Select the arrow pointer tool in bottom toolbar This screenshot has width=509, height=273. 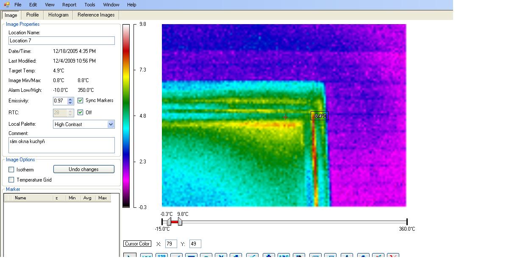[130, 255]
